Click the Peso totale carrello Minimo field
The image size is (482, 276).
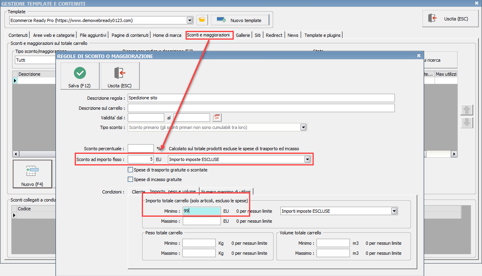(x=199, y=243)
